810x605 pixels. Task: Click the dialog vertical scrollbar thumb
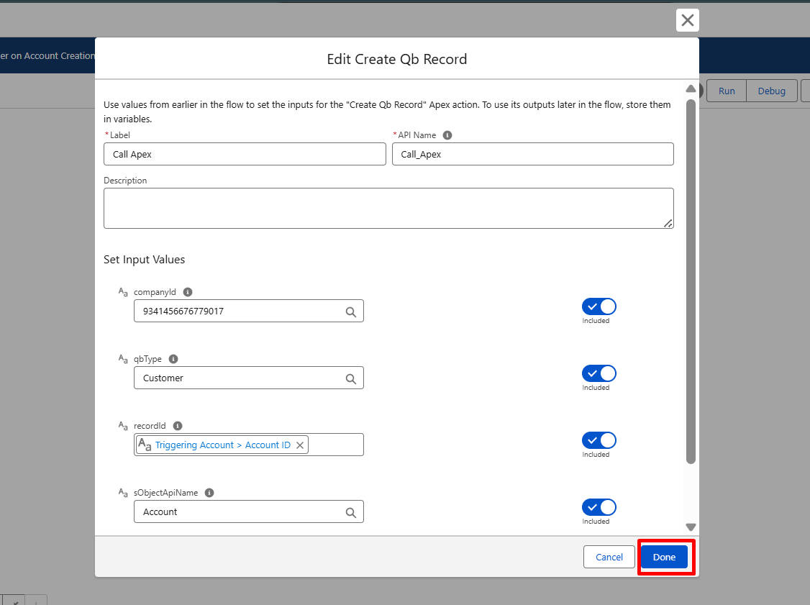pos(691,281)
